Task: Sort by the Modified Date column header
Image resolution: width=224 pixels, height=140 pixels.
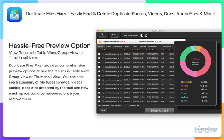Action: (x=150, y=50)
